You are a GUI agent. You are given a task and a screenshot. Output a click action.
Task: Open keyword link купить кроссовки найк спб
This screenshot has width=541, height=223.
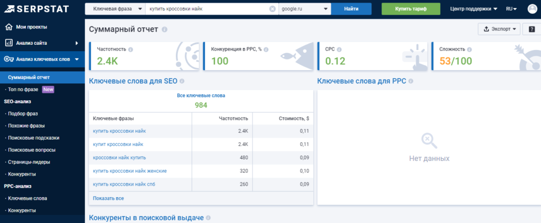coord(124,185)
